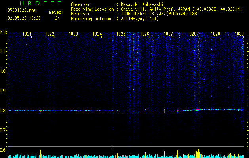Click the meteor count value 24
The width and height of the screenshot is (249, 158).
point(57,18)
